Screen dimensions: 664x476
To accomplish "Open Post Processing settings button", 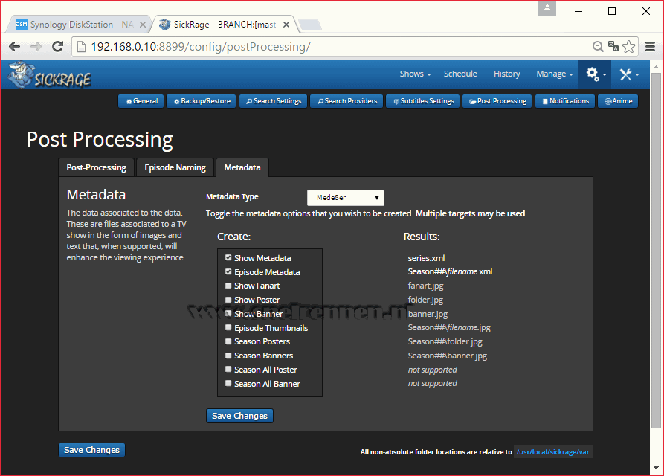I will pyautogui.click(x=497, y=101).
